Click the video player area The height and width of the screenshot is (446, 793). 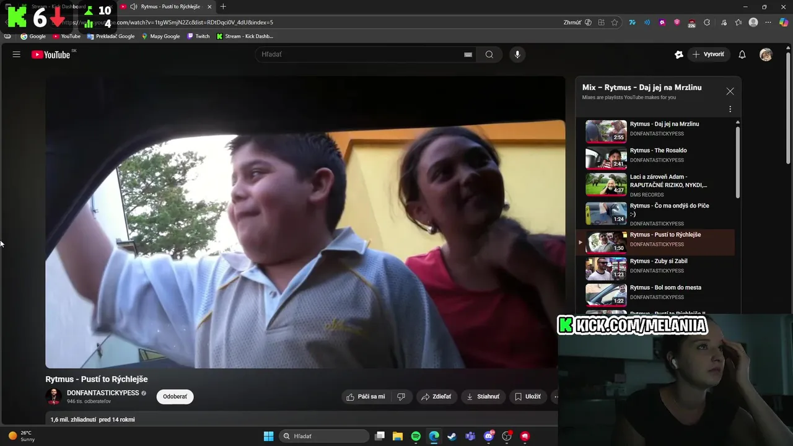[x=305, y=222]
